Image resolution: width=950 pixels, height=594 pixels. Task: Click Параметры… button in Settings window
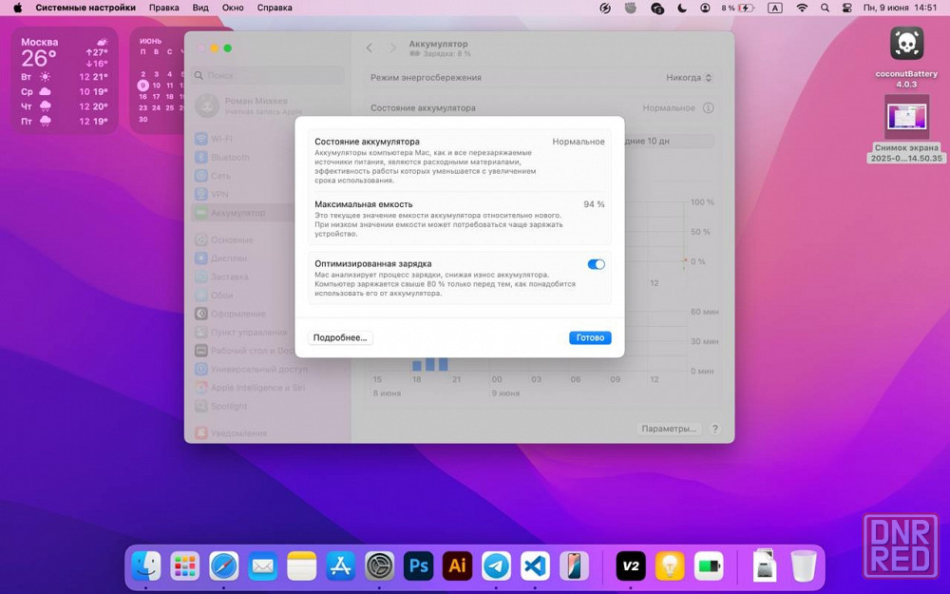tap(669, 429)
